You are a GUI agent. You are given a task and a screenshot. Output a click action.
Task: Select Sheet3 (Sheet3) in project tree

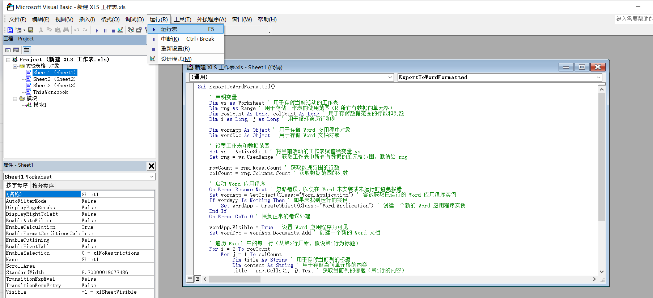[x=54, y=86]
